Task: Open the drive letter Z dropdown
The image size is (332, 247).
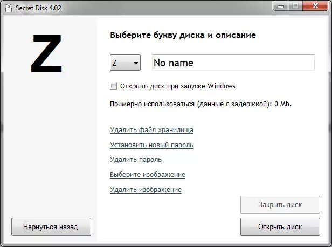Action: 125,63
